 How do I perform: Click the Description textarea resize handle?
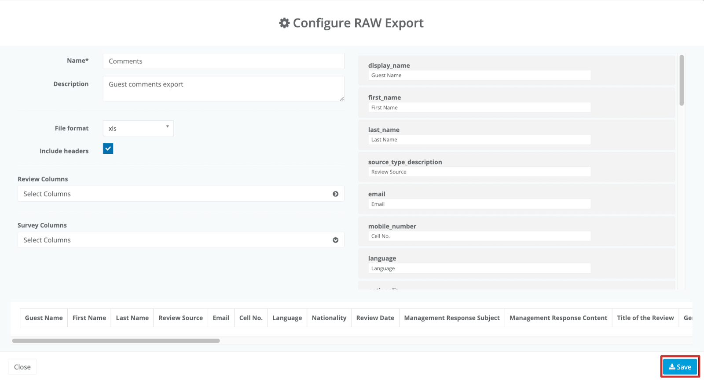tap(341, 98)
